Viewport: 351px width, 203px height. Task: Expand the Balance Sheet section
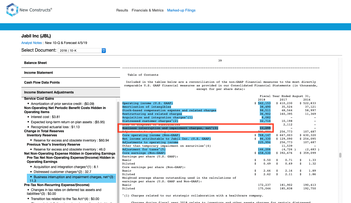[x=71, y=63]
